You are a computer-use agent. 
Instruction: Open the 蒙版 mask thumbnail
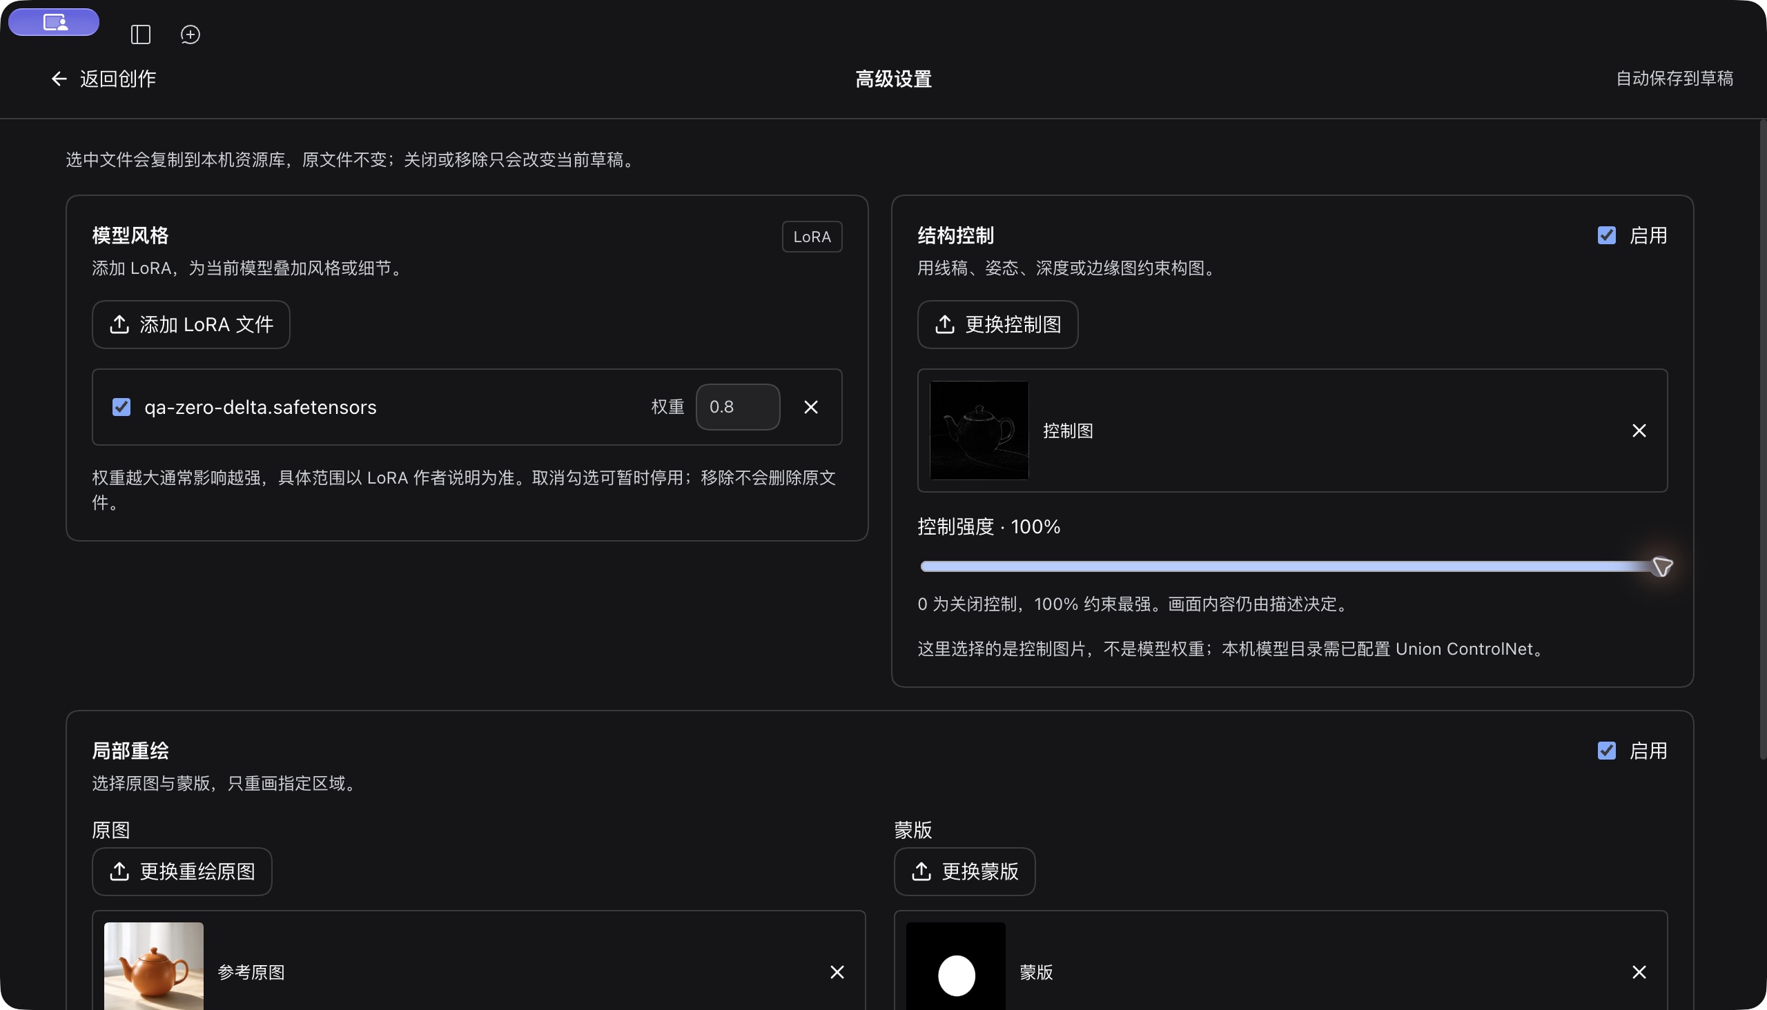coord(956,966)
